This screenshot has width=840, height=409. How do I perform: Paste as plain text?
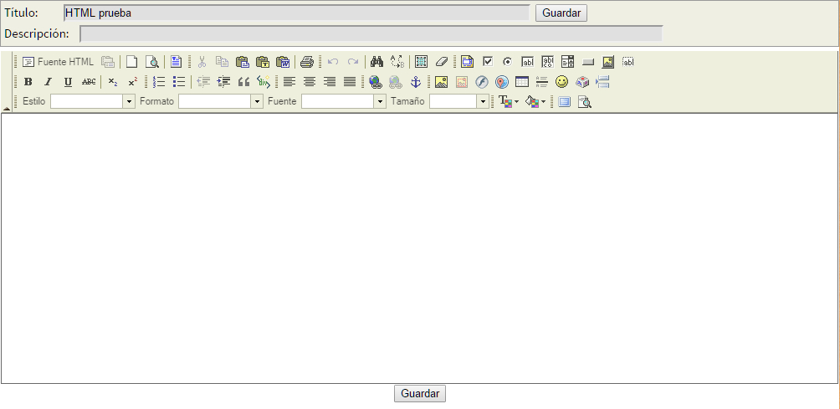tap(263, 62)
